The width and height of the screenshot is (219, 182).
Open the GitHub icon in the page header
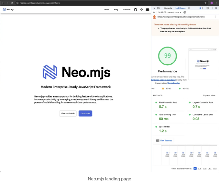136,10
